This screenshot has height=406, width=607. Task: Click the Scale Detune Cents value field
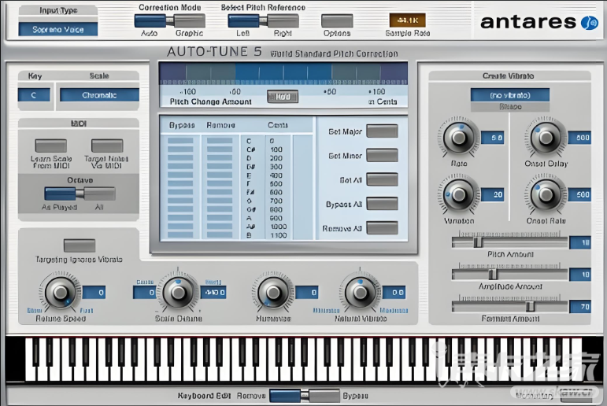tap(145, 293)
